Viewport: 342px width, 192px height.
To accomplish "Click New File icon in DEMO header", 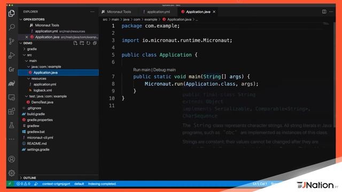I will coord(75,43).
